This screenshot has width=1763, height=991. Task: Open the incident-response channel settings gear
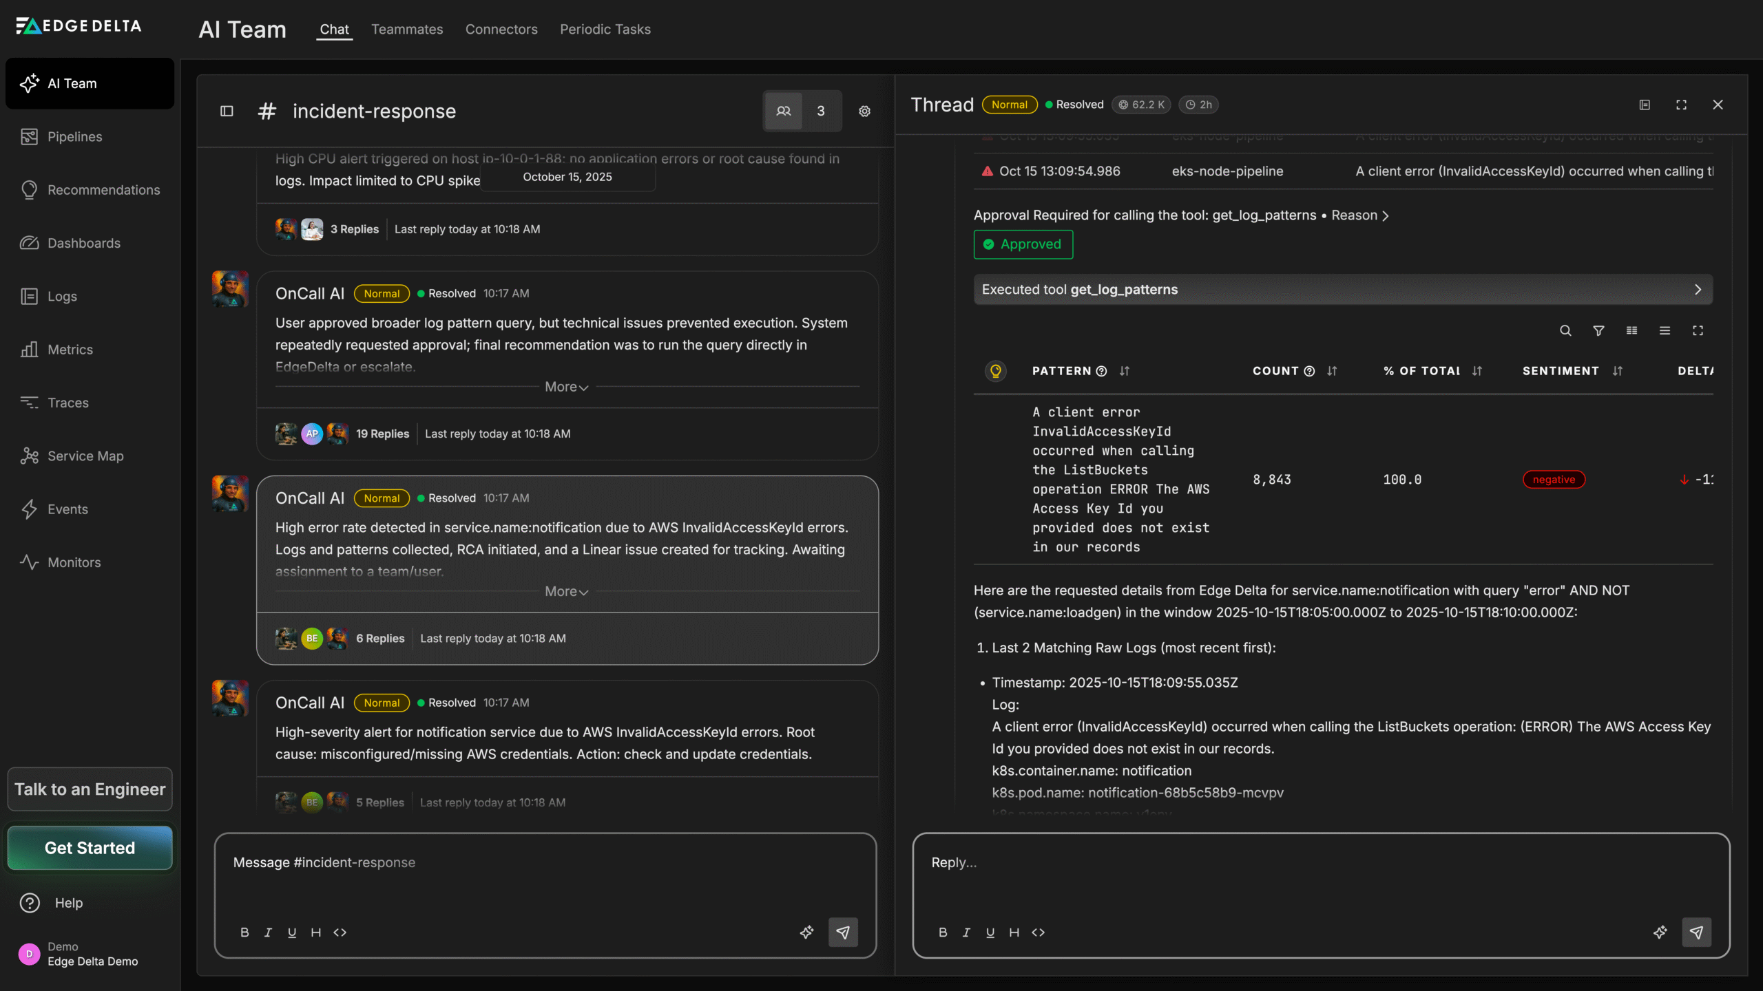pos(864,111)
